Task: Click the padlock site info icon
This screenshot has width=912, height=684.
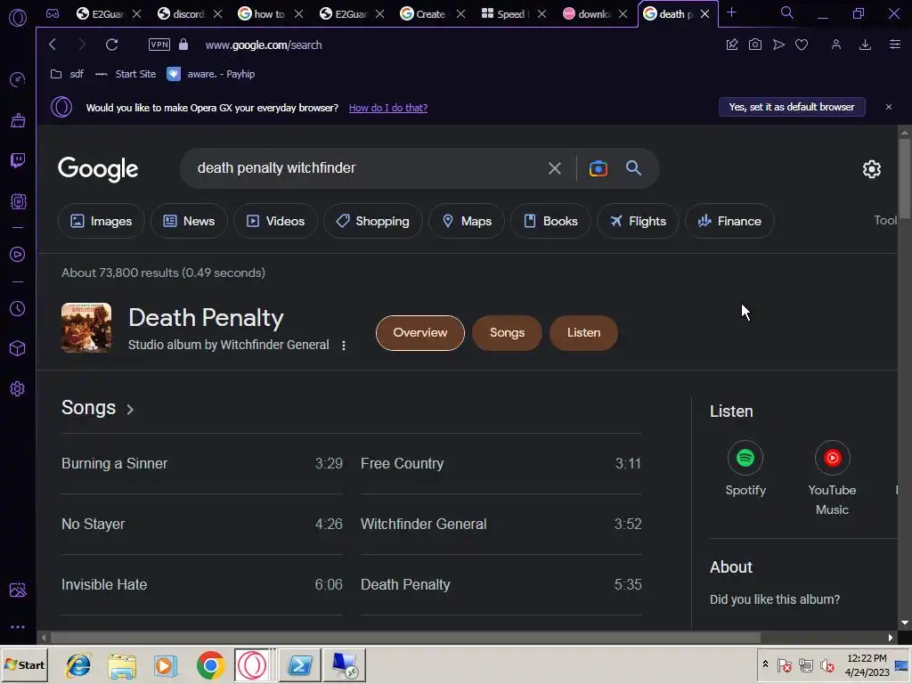Action: pyautogui.click(x=183, y=45)
